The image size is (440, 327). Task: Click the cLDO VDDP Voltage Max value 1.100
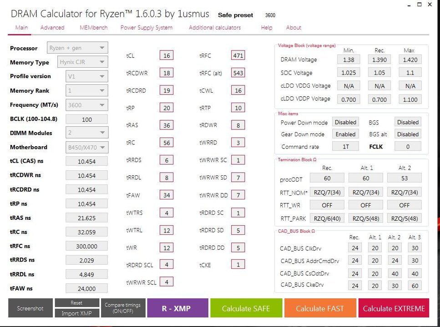coord(410,99)
